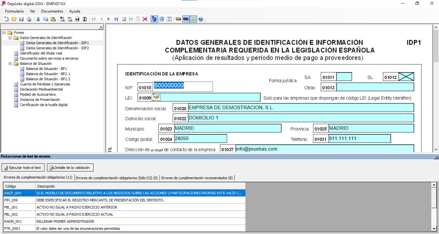Check the SA legal form box 01011
The image size is (439, 234).
click(344, 77)
